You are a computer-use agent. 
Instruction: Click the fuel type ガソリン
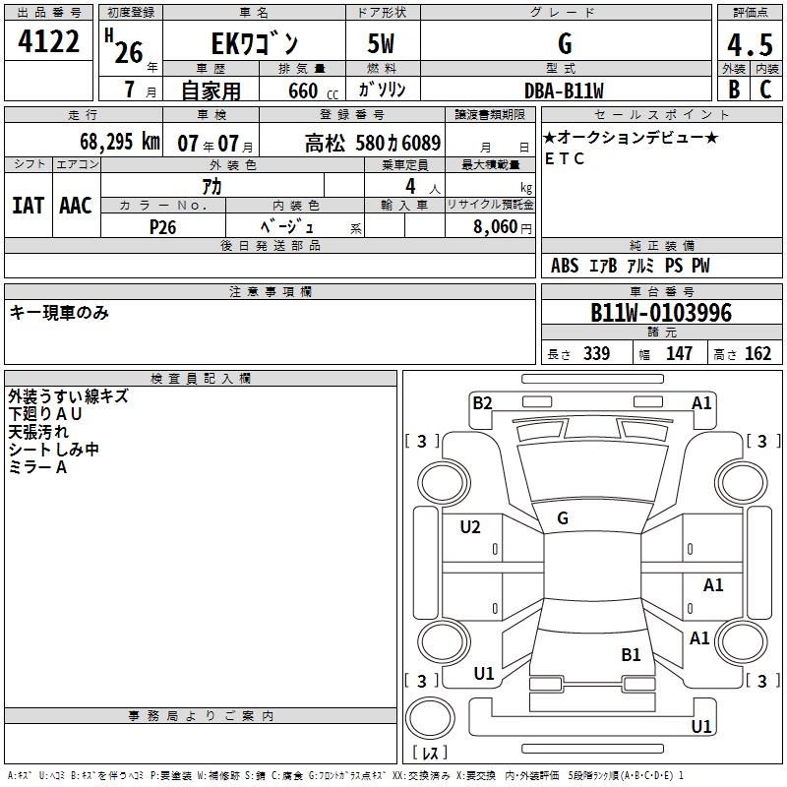[382, 89]
